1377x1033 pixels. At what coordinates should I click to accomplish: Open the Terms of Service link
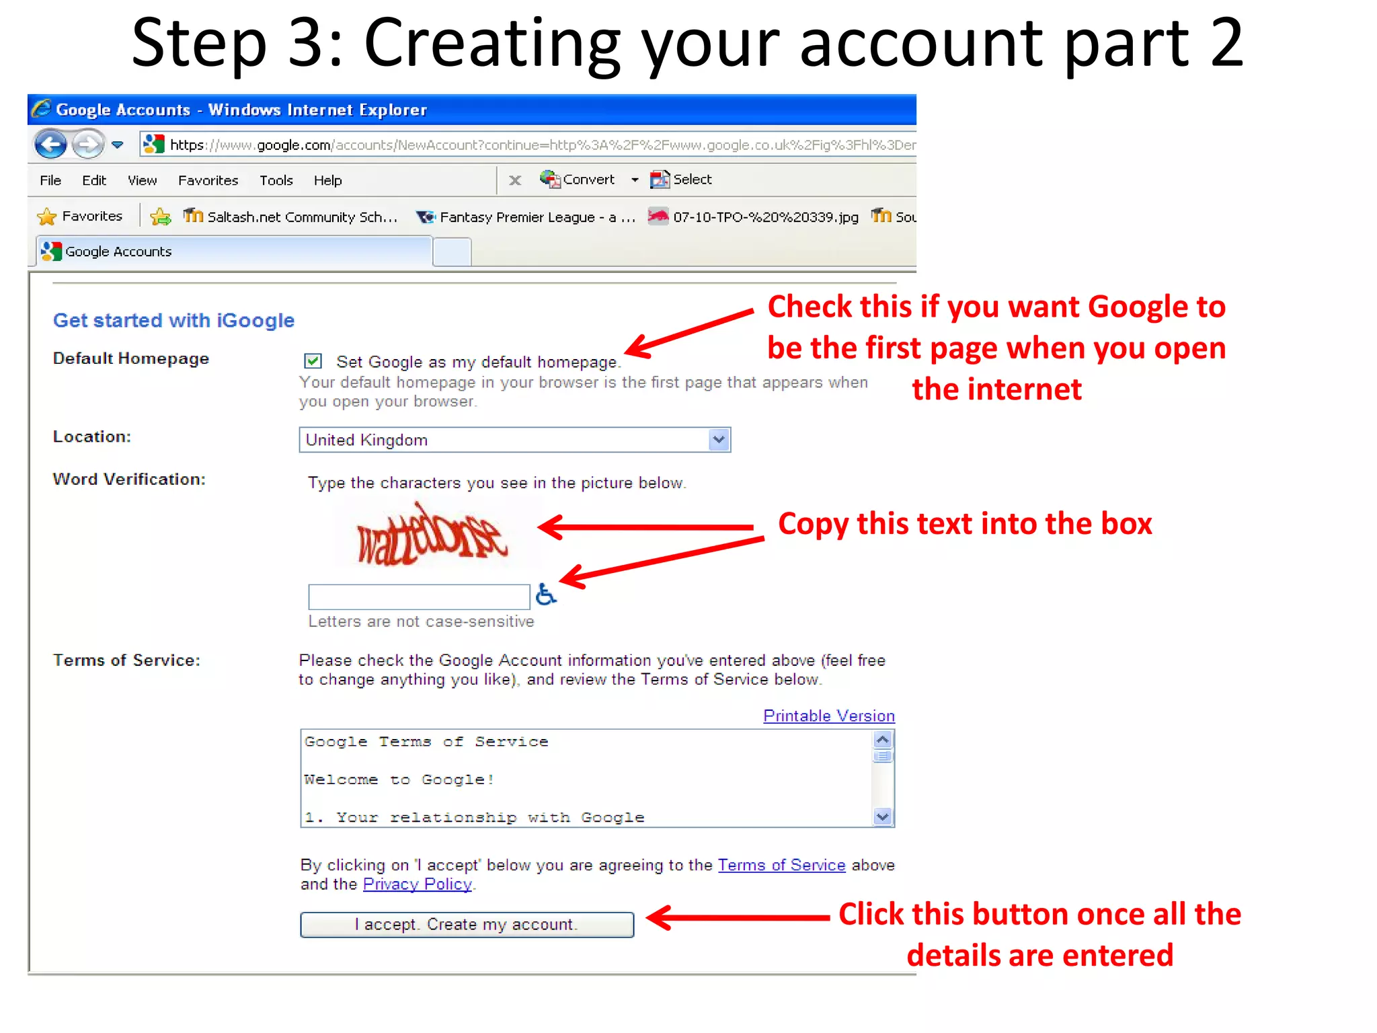781,865
